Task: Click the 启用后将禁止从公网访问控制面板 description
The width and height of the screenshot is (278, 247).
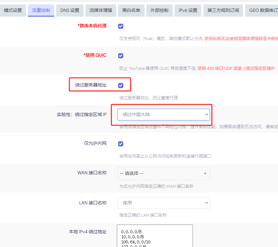Action: [x=165, y=156]
